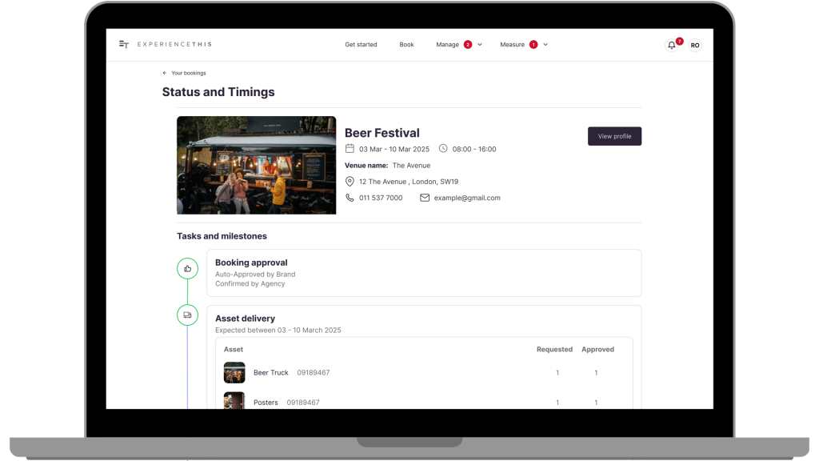
Task: Click the calendar icon by the dates
Action: tap(350, 148)
